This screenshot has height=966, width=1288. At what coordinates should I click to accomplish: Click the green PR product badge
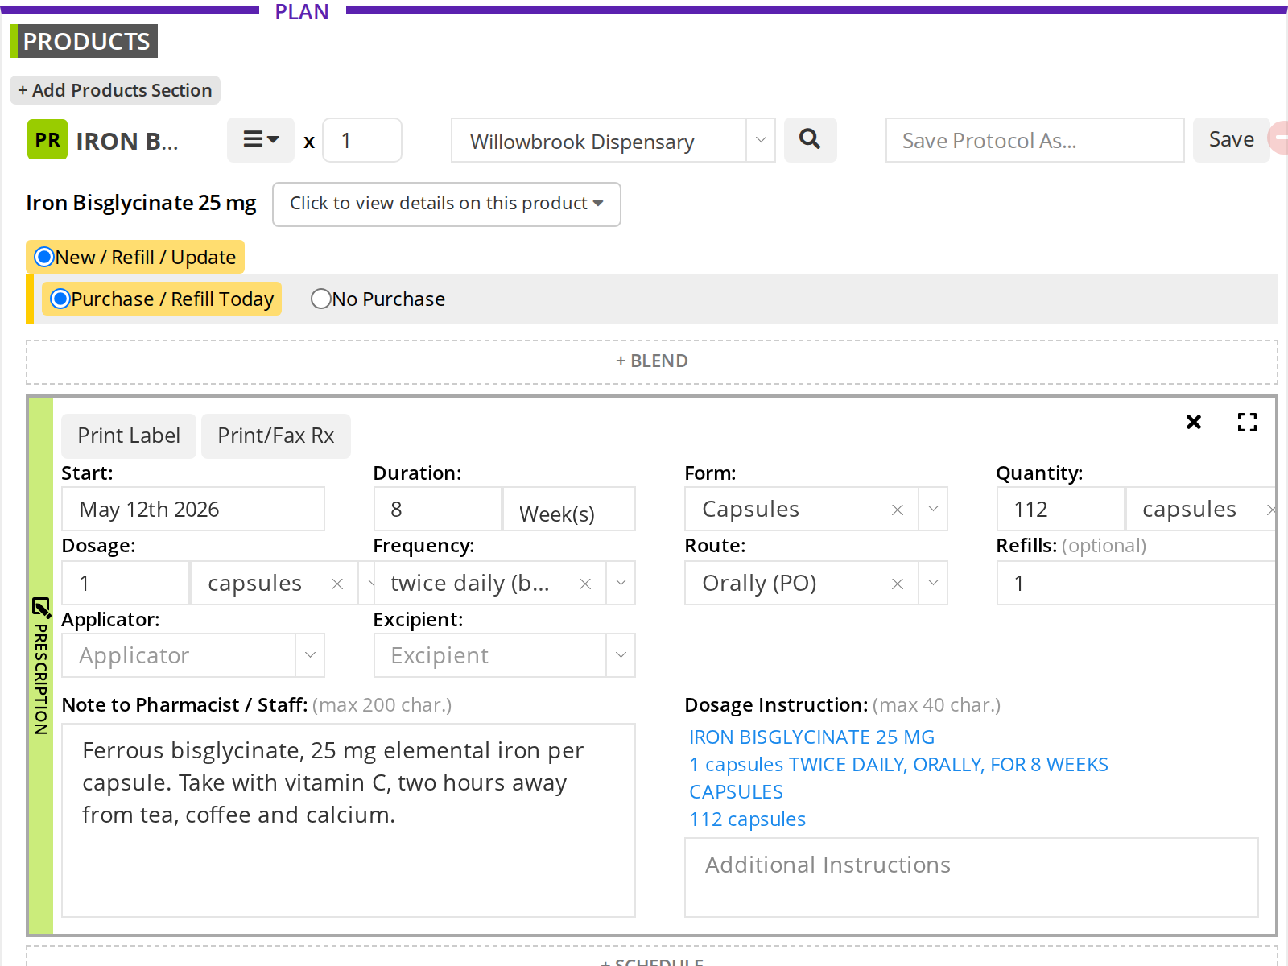(x=47, y=140)
